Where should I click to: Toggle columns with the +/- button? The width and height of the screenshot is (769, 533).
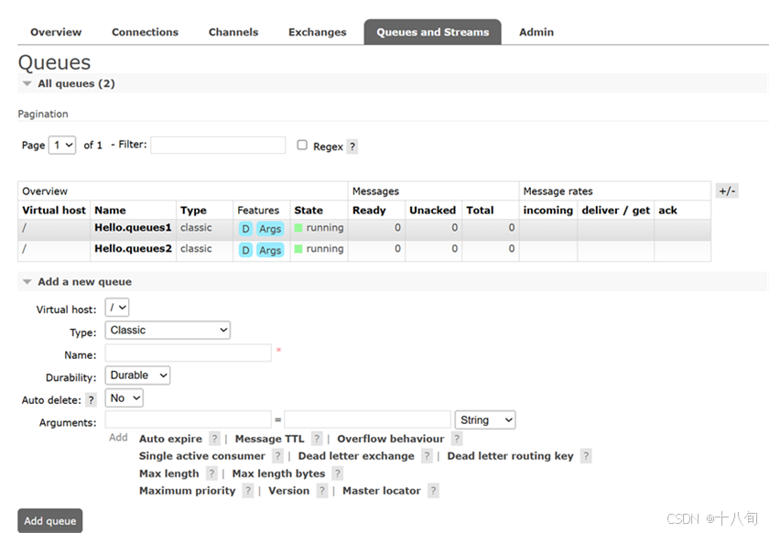click(x=727, y=190)
